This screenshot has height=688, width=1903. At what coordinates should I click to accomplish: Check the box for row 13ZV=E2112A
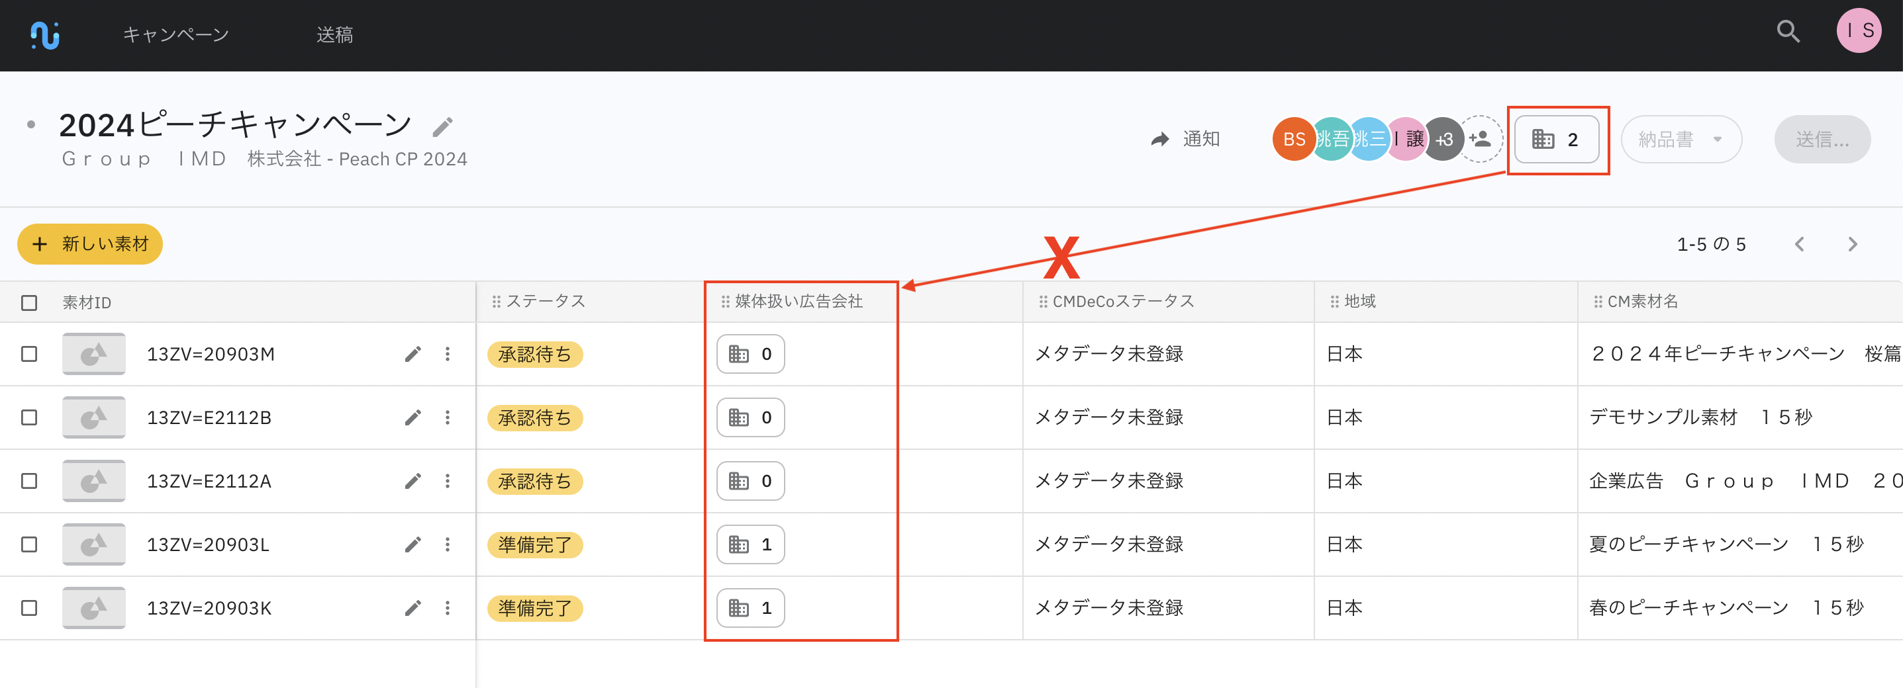[x=30, y=482]
